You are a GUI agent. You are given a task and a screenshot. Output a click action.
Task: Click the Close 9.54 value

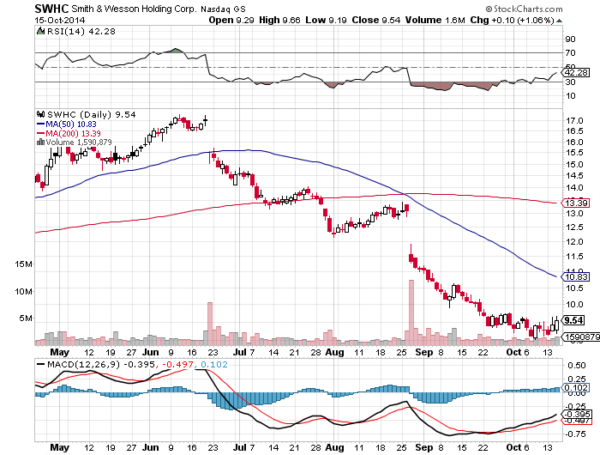(376, 20)
